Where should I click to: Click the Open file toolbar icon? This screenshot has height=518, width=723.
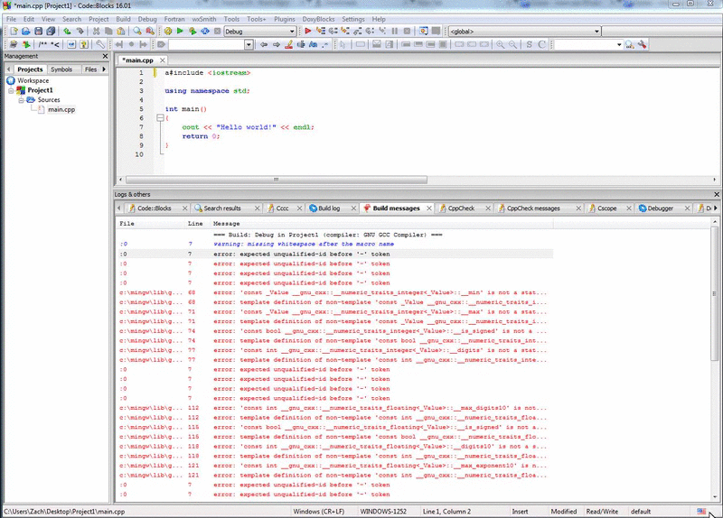[26, 32]
